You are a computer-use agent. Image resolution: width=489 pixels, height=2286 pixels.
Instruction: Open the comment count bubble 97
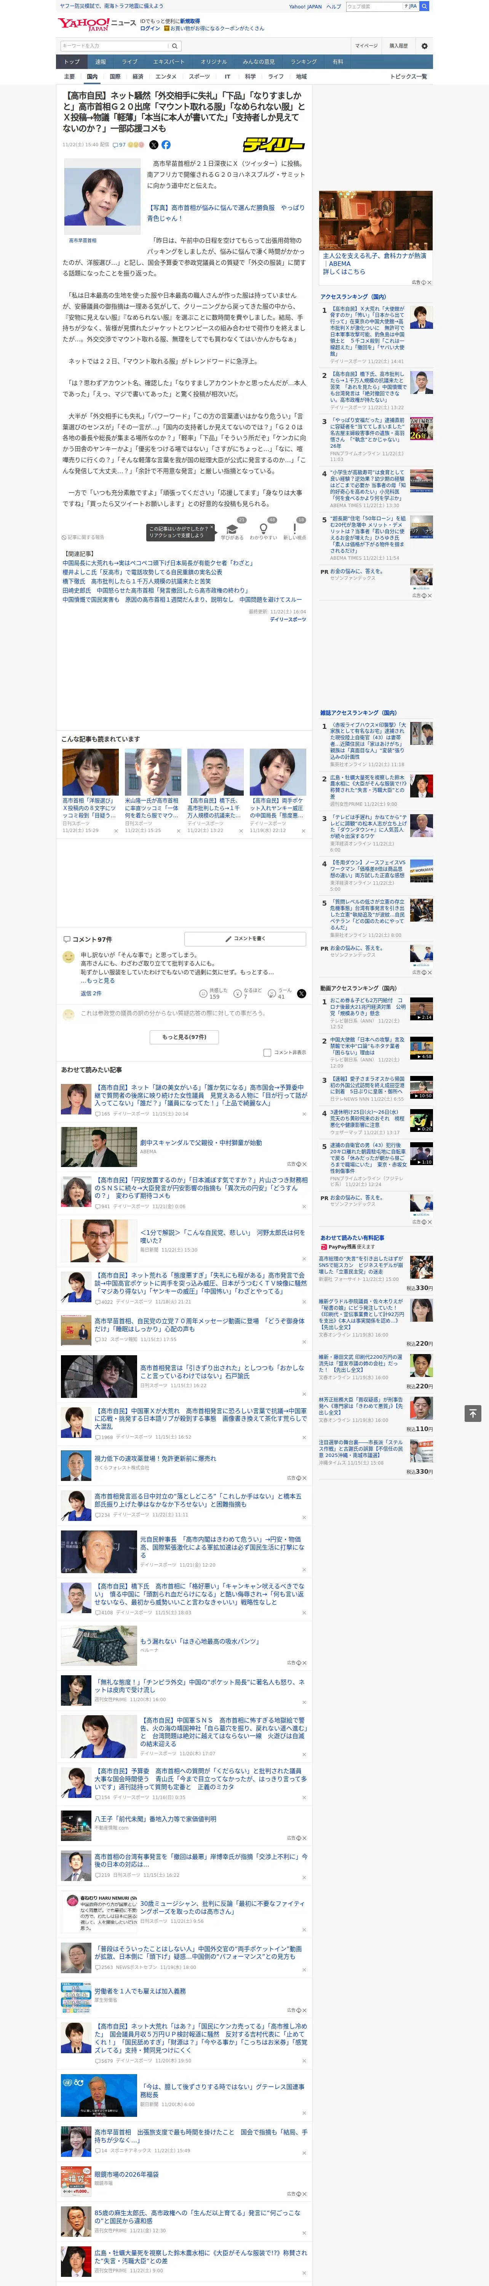coord(119,145)
